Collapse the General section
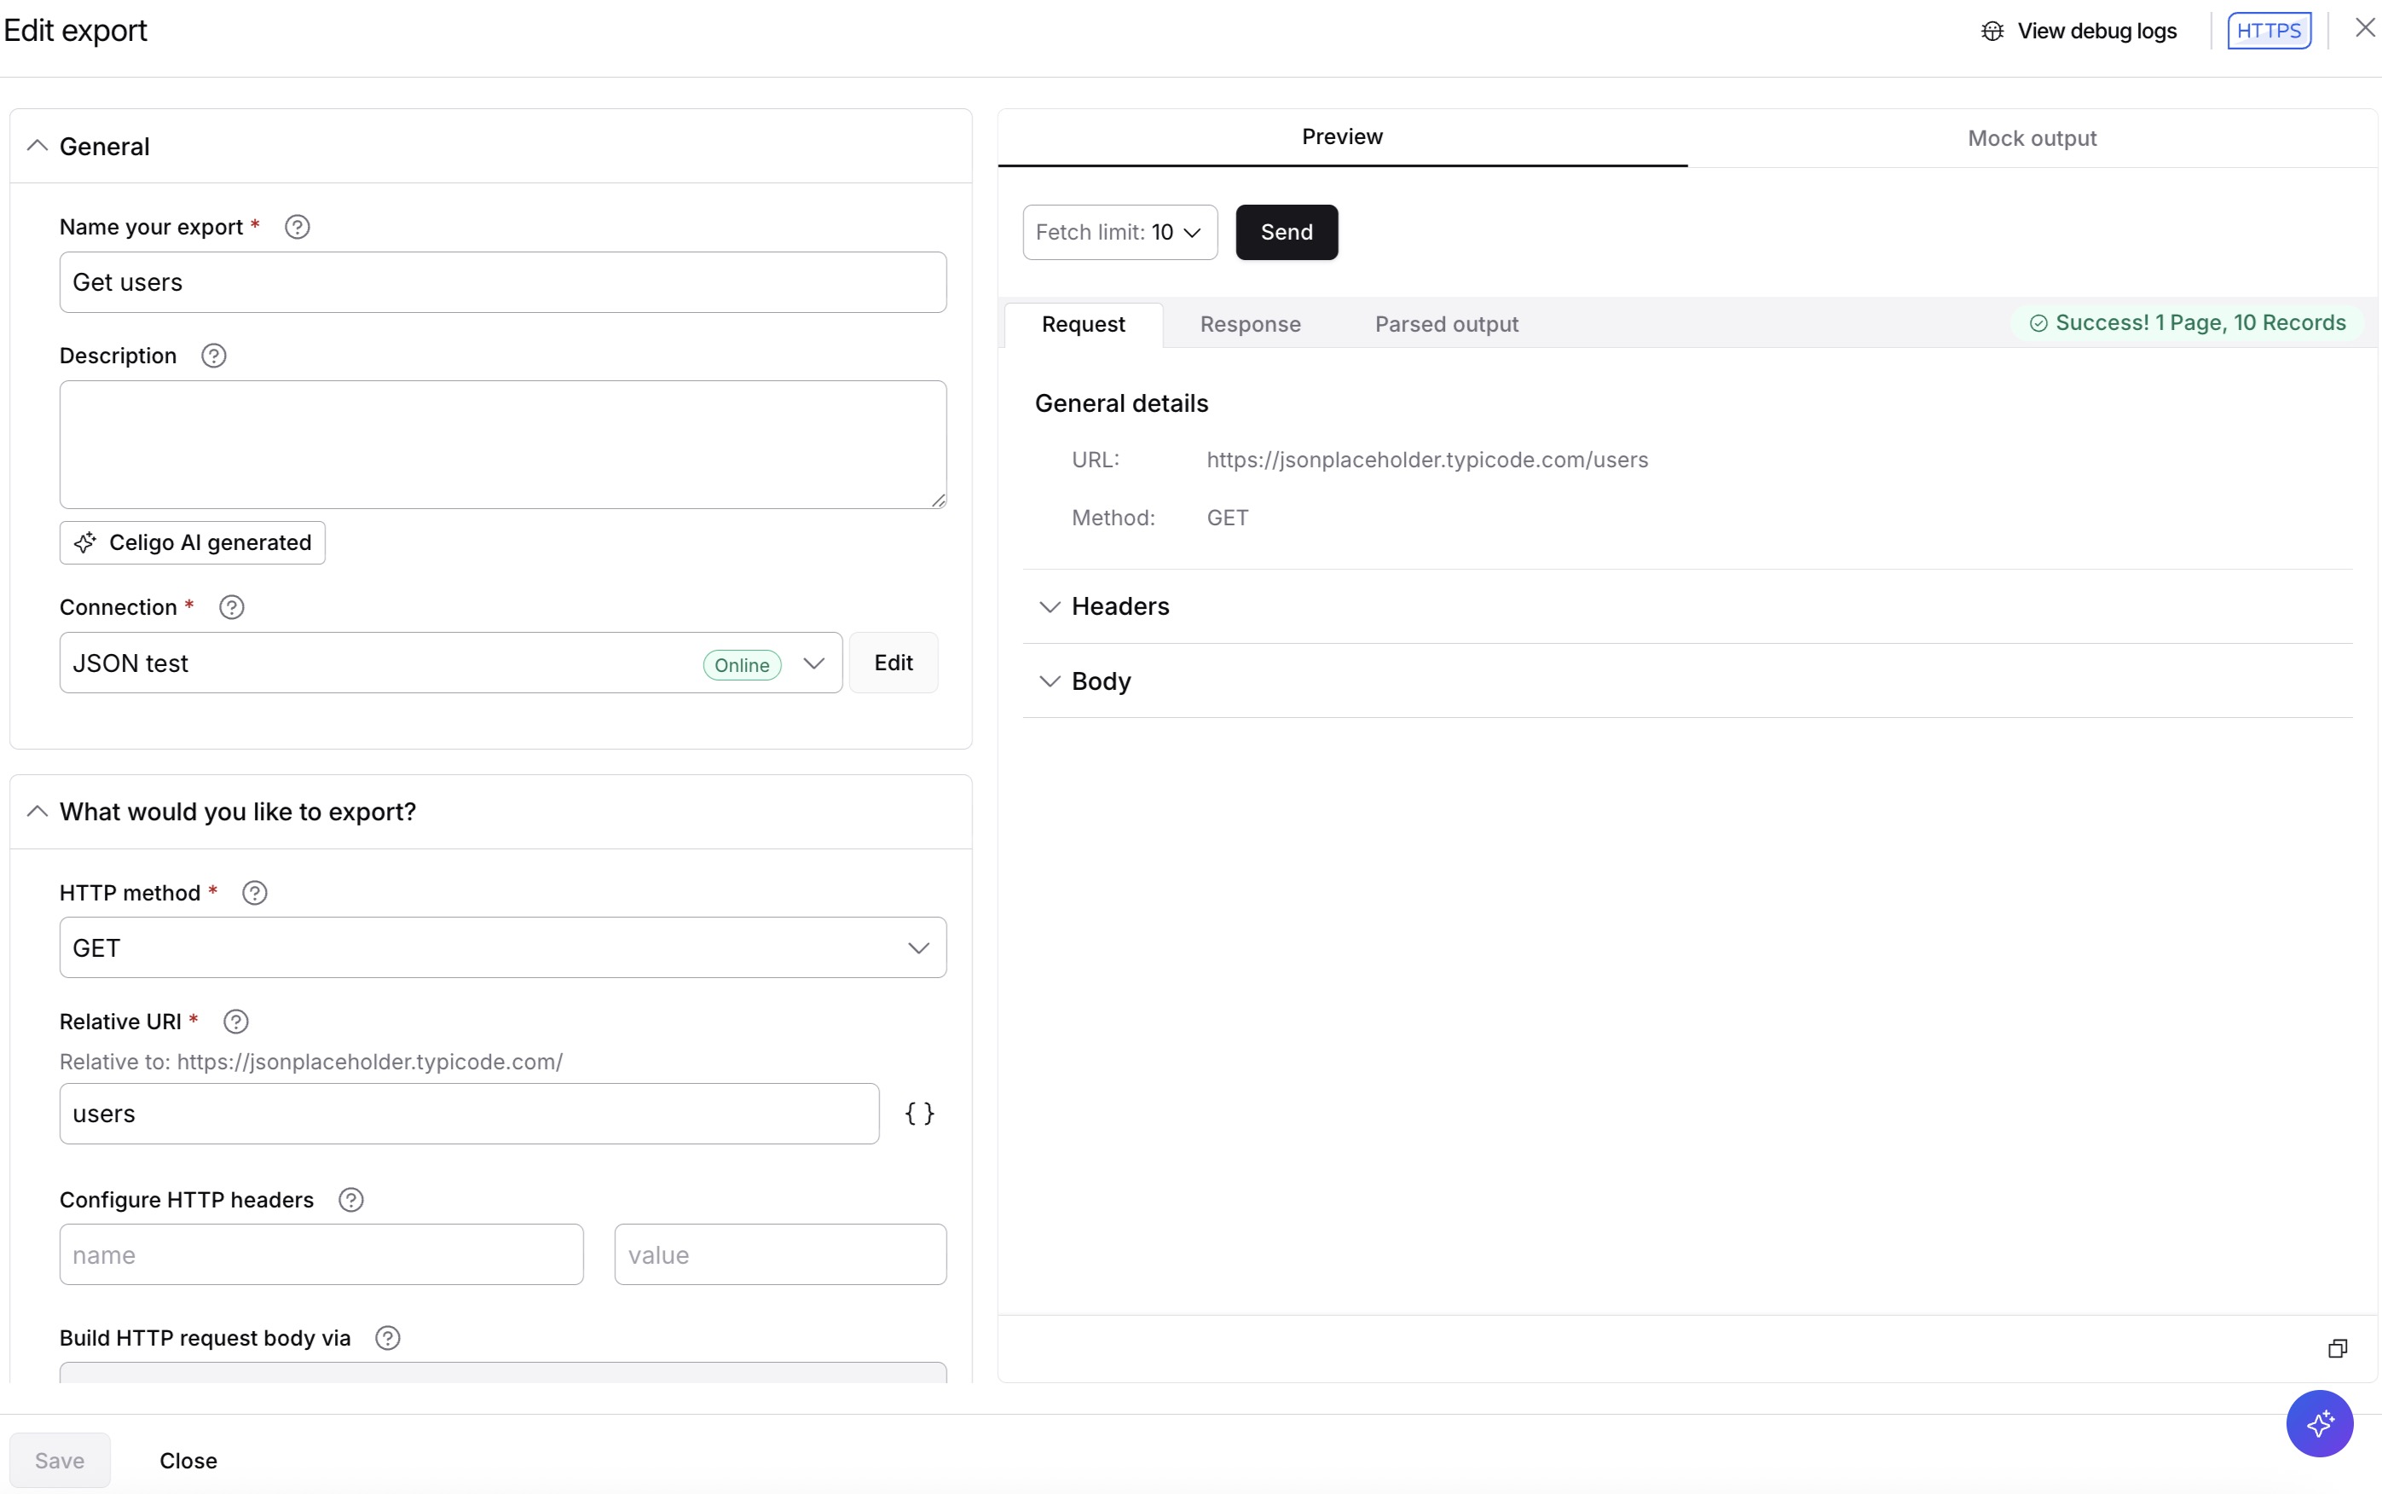Screen dimensions: 2382x1494 tap(37, 146)
